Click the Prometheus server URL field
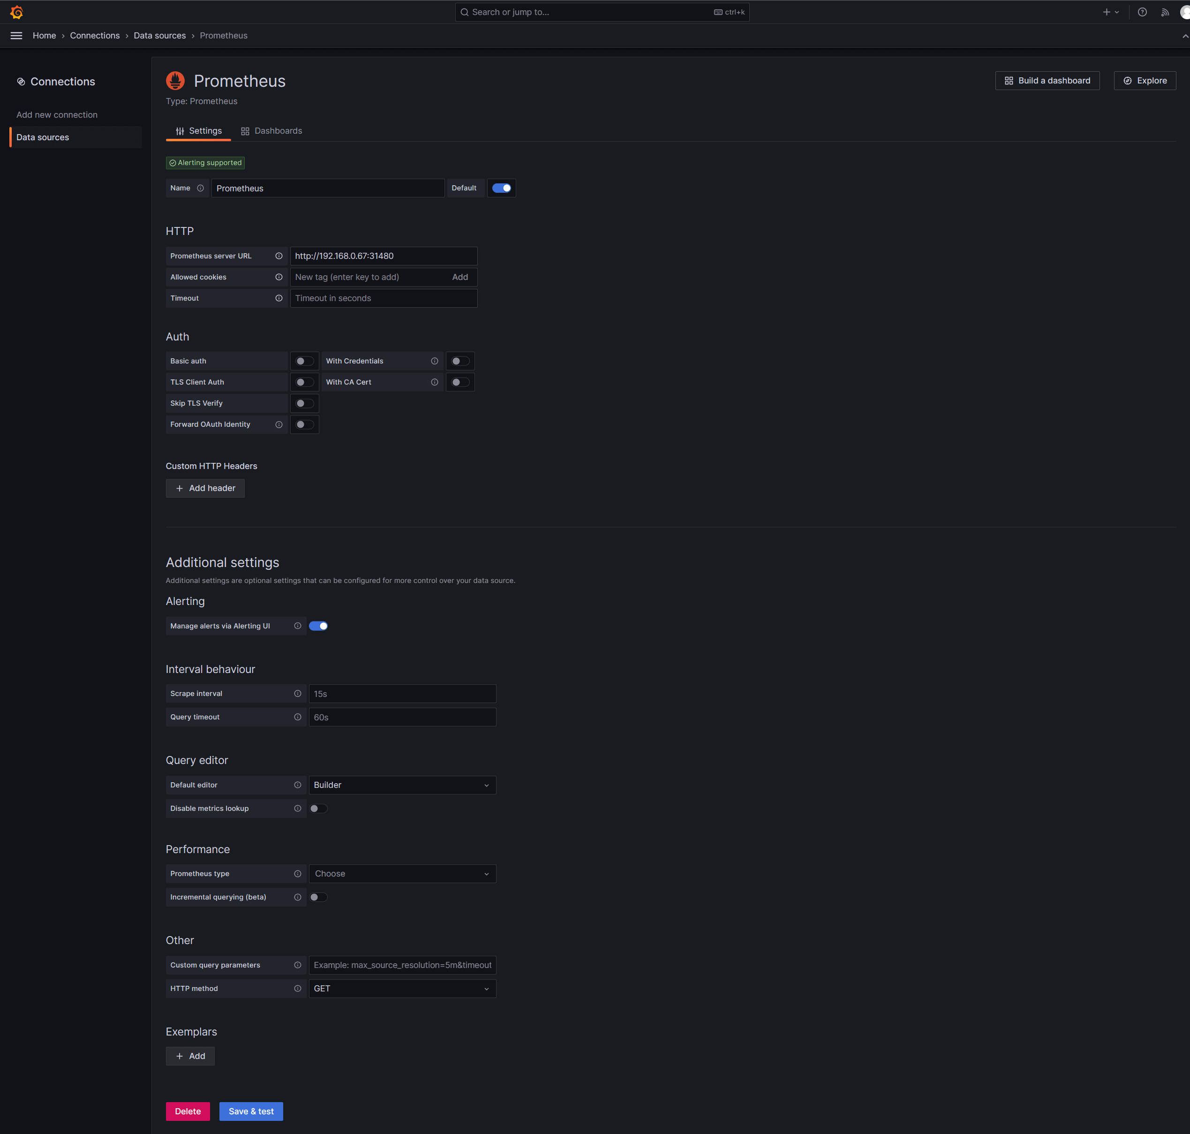Screen dimensions: 1190x1134 point(383,256)
